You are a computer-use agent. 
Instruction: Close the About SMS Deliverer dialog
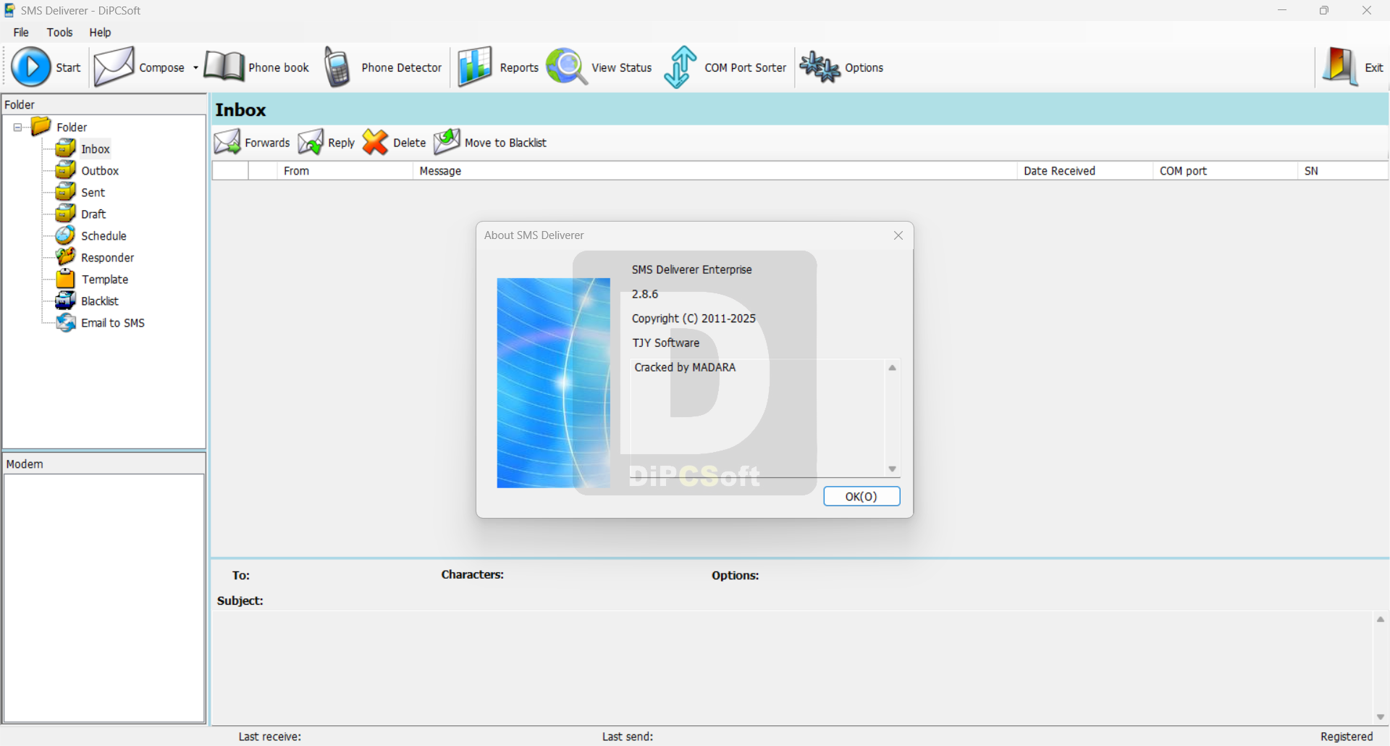click(x=898, y=235)
